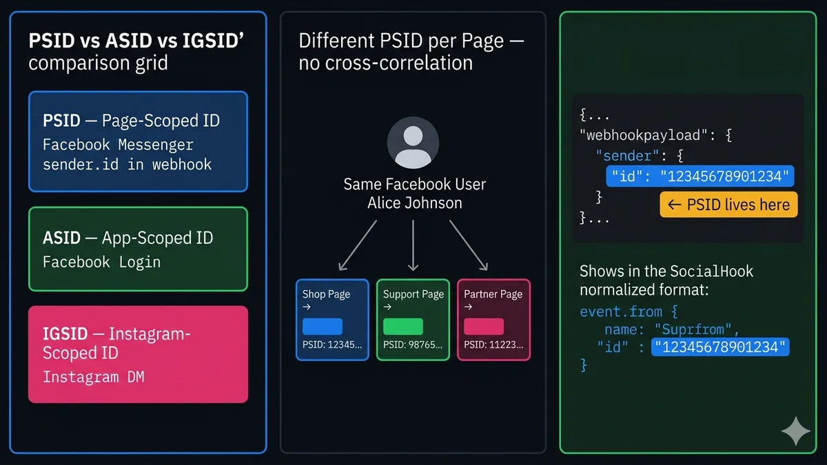
Task: Click 'PSID: 11223...' text
Action: 493,344
